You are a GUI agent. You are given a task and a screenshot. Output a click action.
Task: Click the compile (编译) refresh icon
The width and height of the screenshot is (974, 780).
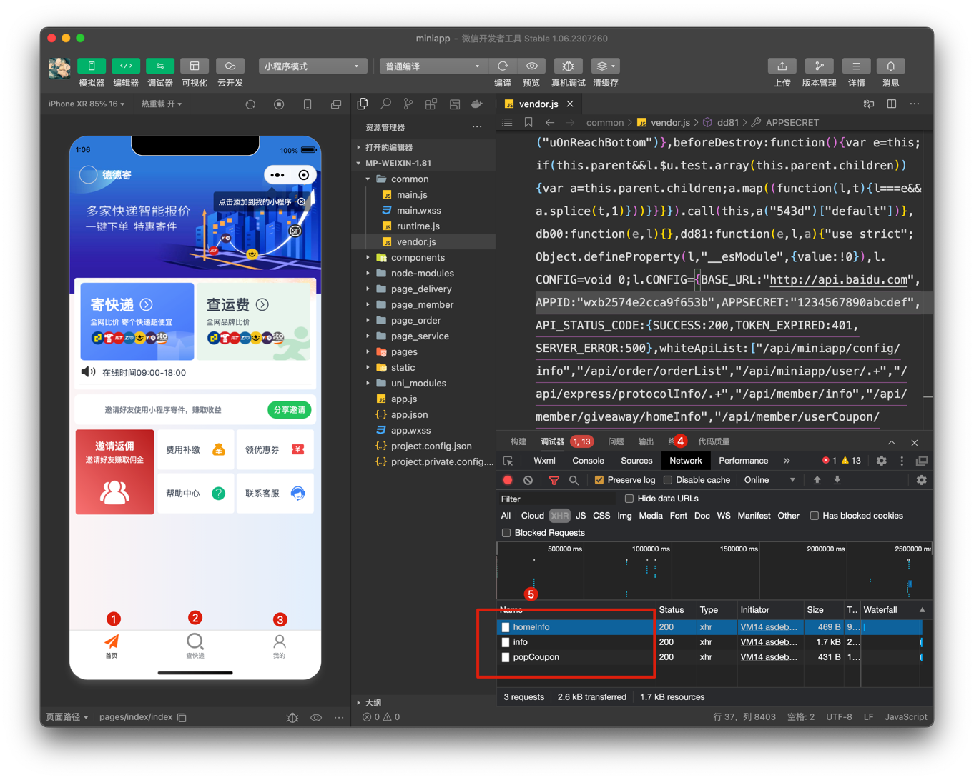point(503,66)
